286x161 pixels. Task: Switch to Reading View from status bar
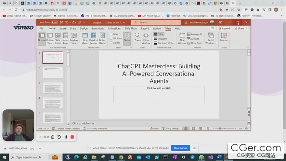tap(201, 128)
